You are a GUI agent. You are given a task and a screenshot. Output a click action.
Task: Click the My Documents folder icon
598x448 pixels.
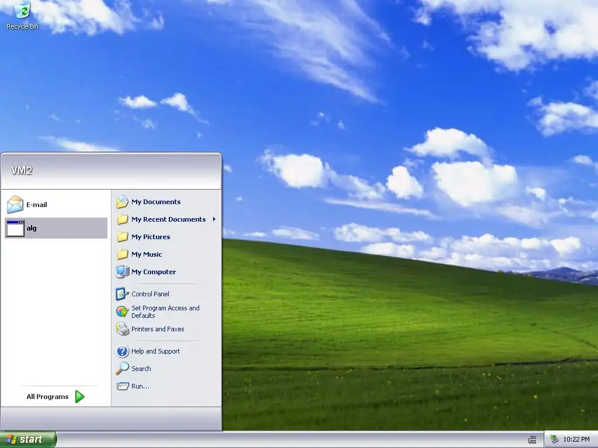point(122,202)
